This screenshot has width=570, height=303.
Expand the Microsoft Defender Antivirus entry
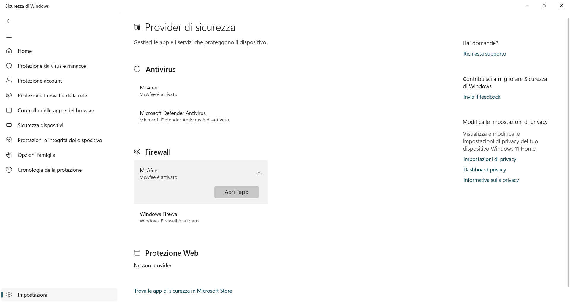tap(201, 116)
